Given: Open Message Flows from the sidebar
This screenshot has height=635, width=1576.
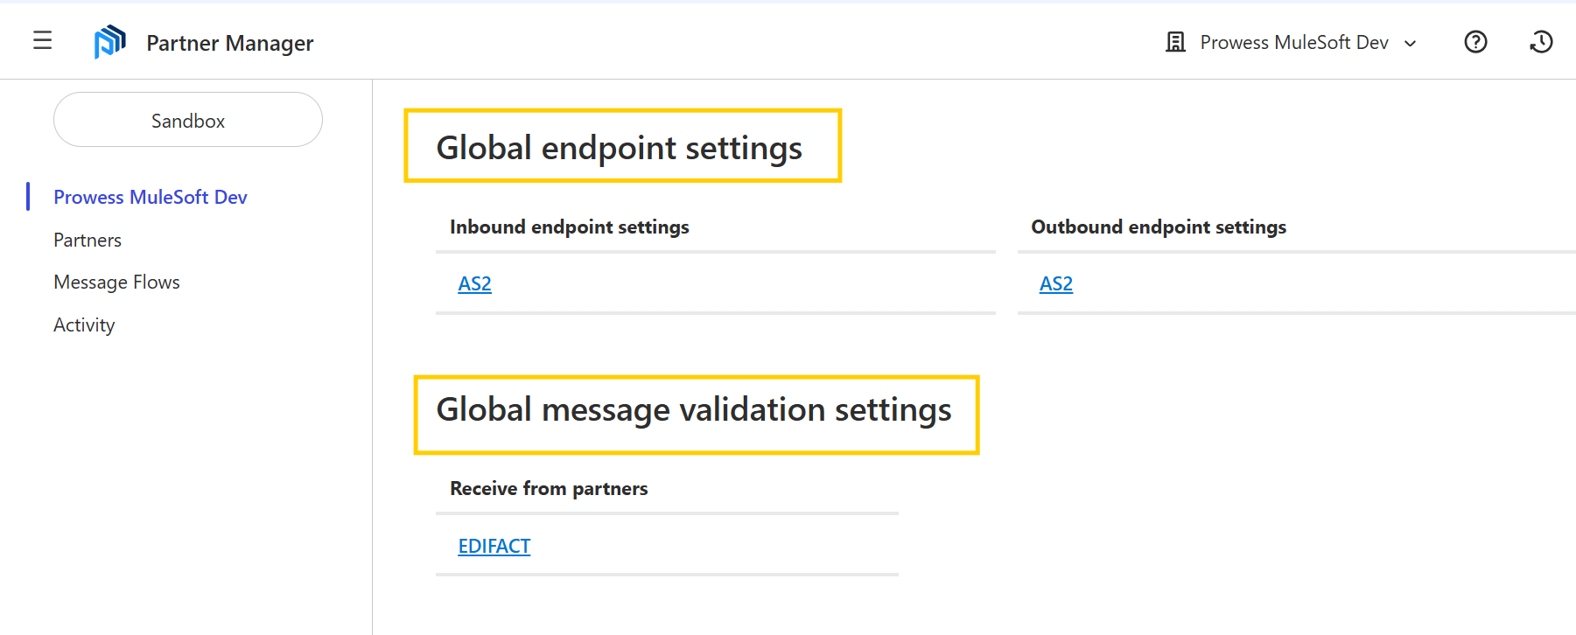Looking at the screenshot, I should 116,282.
